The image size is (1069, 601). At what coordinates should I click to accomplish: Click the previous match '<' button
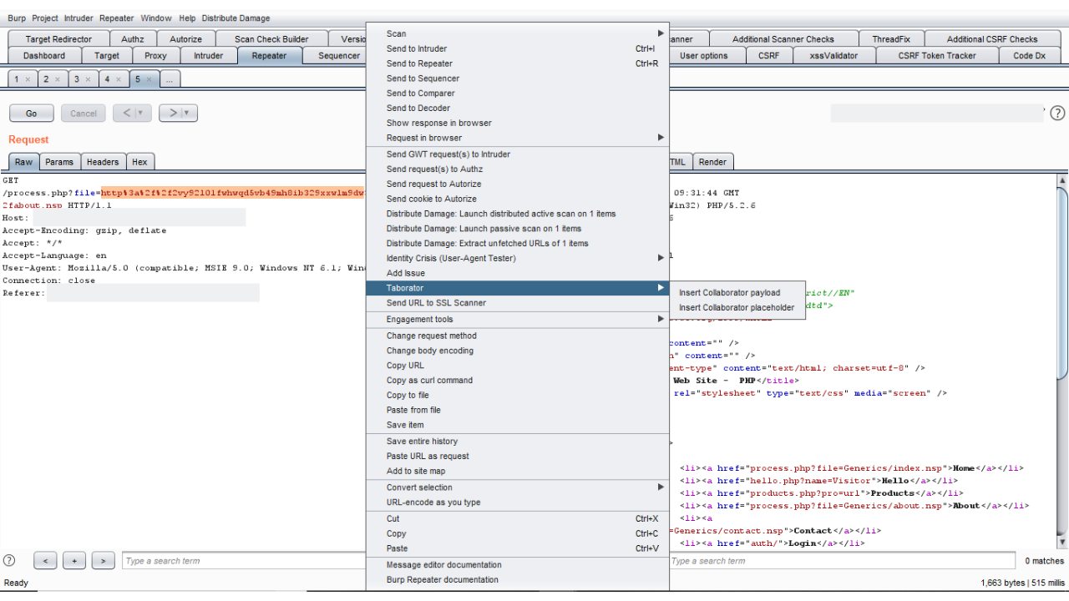point(45,561)
